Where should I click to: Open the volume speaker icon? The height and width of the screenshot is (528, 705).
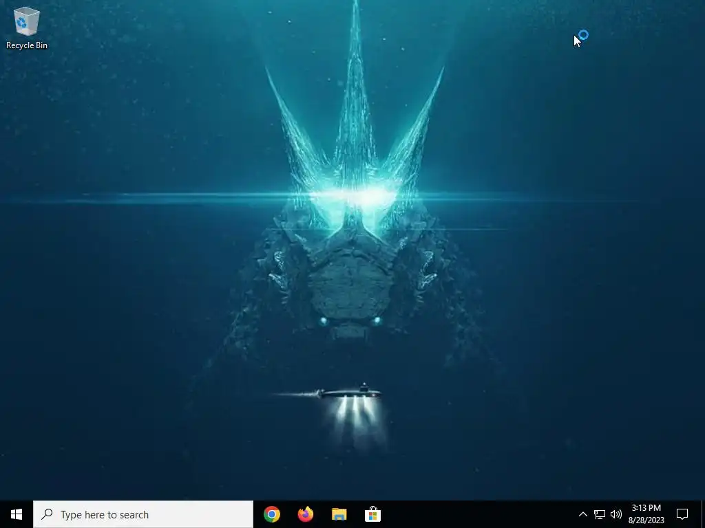coord(616,514)
